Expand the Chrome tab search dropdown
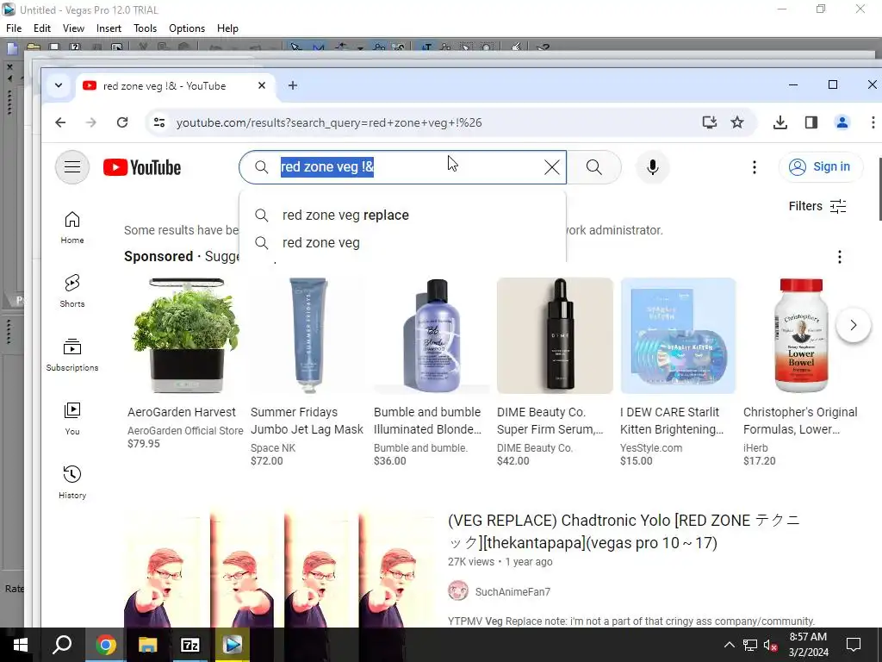The height and width of the screenshot is (662, 882). click(x=58, y=85)
